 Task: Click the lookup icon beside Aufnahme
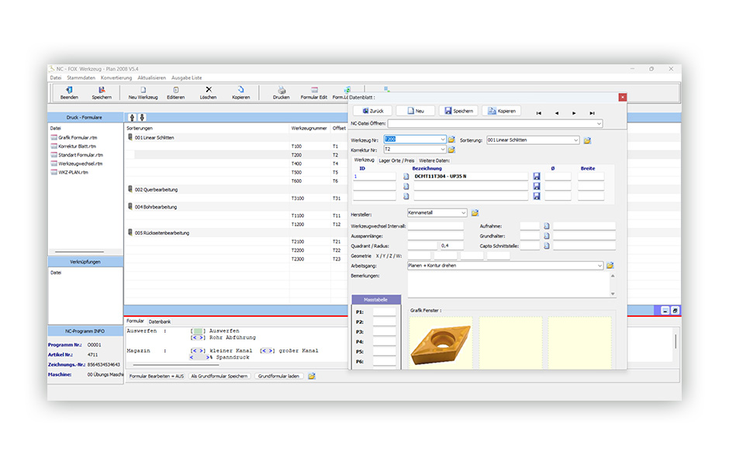(x=547, y=226)
